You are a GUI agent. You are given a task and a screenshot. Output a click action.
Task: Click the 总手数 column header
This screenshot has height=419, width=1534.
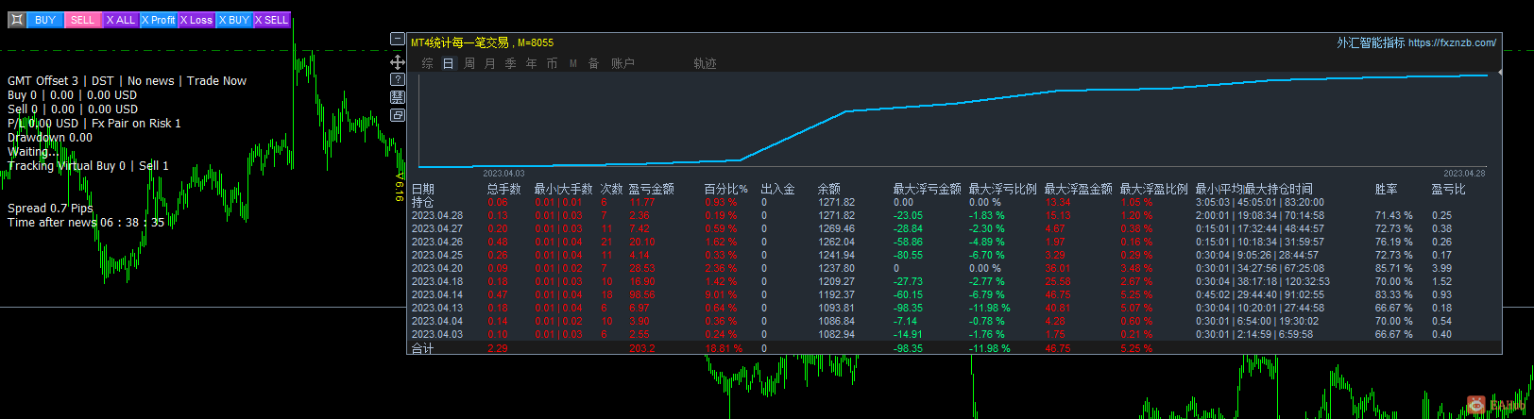504,189
